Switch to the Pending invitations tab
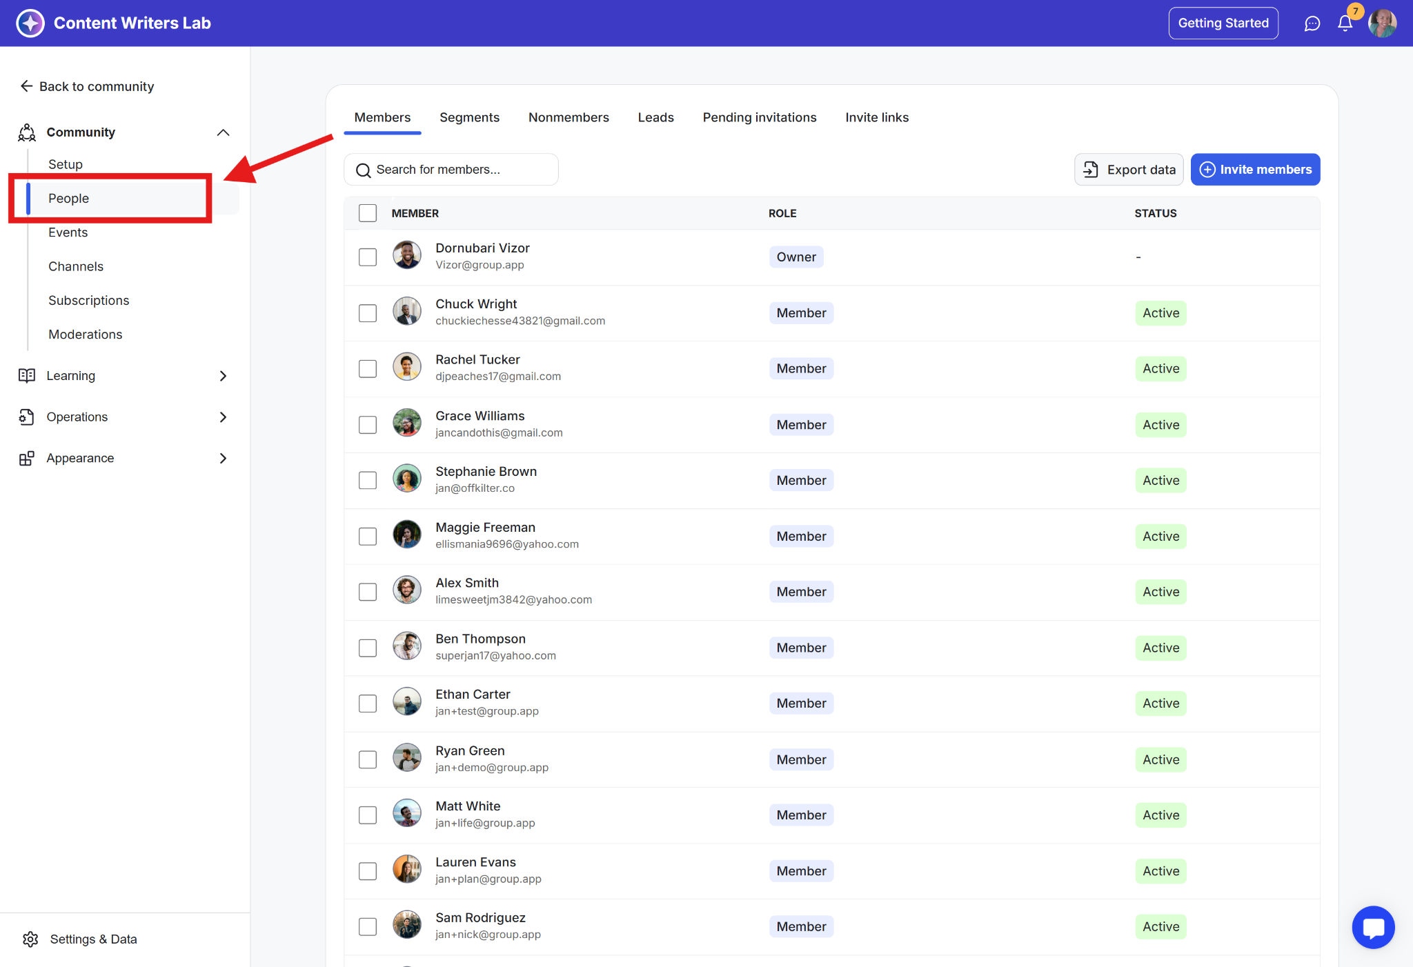The height and width of the screenshot is (967, 1413). [759, 117]
